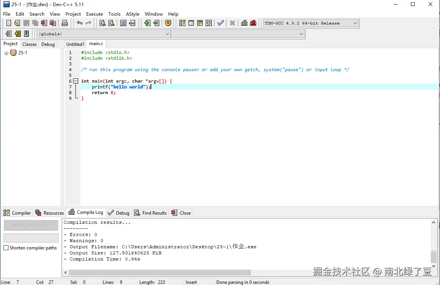Screen dimensions: 440x285
Task: Click the Find magnifier icon
Action: coord(102,23)
